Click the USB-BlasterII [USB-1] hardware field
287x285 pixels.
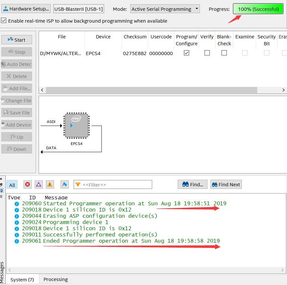tap(79, 9)
